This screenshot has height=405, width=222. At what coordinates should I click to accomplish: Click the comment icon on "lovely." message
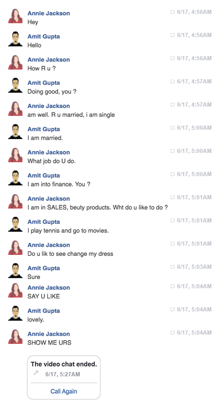(x=172, y=309)
